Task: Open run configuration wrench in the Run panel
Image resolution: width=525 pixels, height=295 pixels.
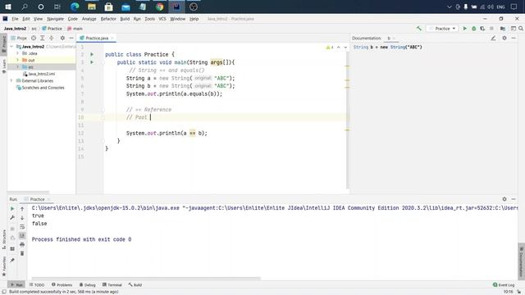Action: [12, 218]
